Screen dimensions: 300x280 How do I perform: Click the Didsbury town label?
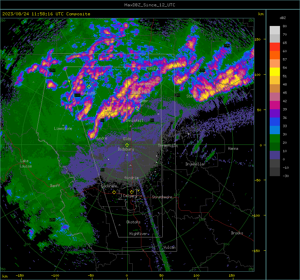pyautogui.click(x=126, y=149)
